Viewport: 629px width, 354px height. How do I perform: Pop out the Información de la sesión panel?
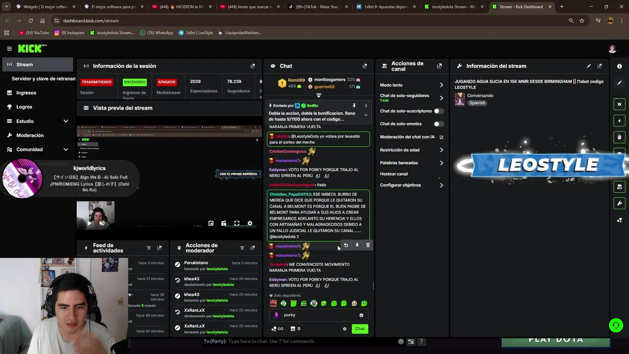pyautogui.click(x=253, y=66)
